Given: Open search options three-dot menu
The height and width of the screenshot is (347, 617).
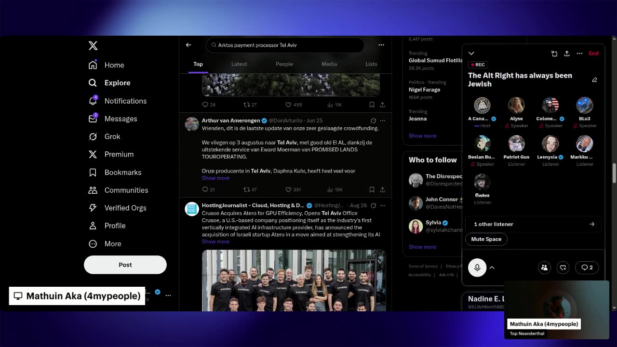Looking at the screenshot, I should (x=381, y=45).
